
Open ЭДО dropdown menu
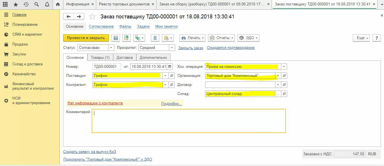248,38
